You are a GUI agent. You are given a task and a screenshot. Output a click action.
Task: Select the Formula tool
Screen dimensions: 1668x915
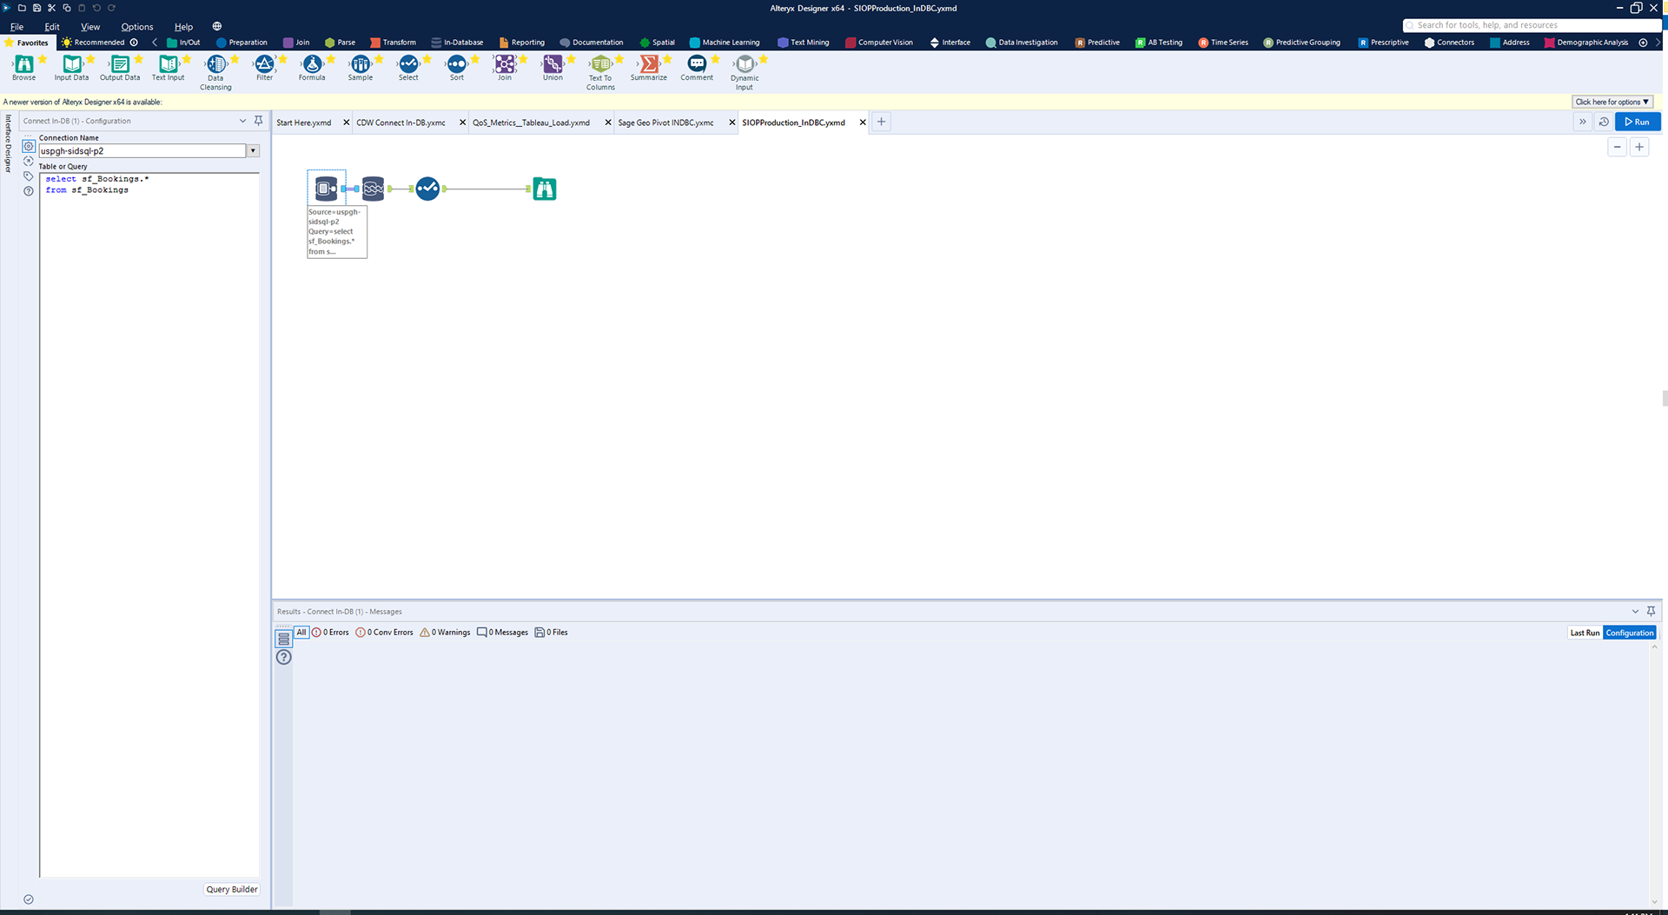click(312, 68)
